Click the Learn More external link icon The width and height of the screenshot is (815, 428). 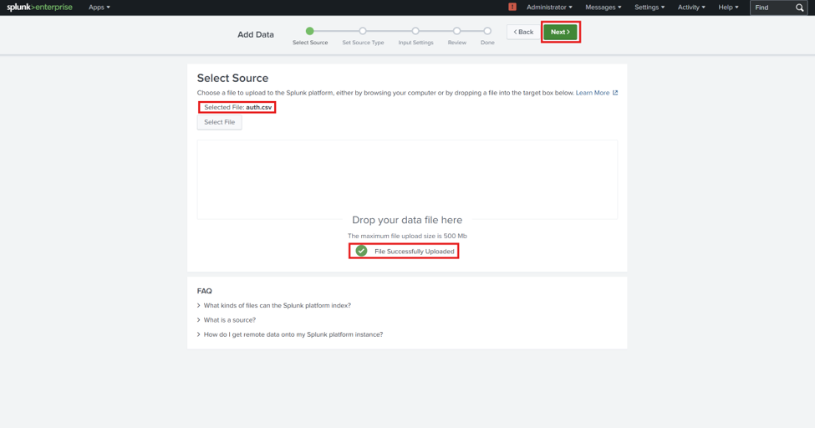pos(615,93)
